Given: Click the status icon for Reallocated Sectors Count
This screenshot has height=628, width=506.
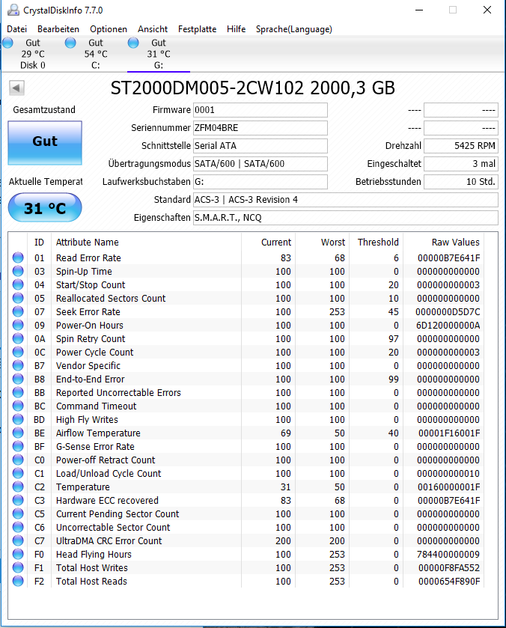Looking at the screenshot, I should pos(18,298).
